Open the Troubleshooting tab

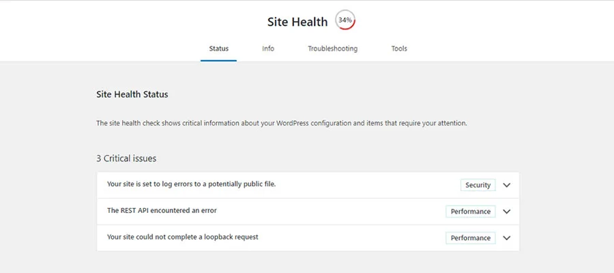click(332, 49)
